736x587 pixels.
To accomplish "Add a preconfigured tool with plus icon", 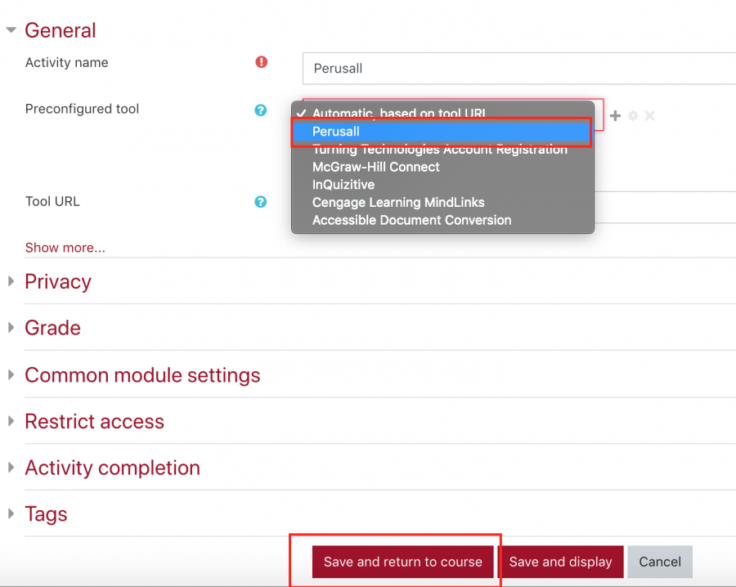I will pos(615,115).
